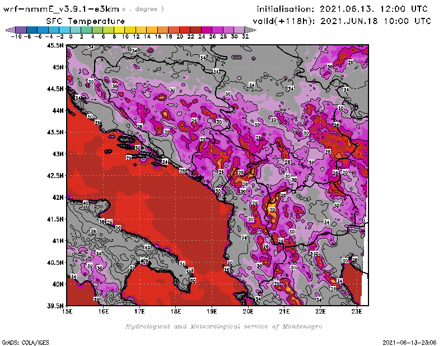Select the initialisation date and time text
The image size is (448, 346).
point(342,10)
